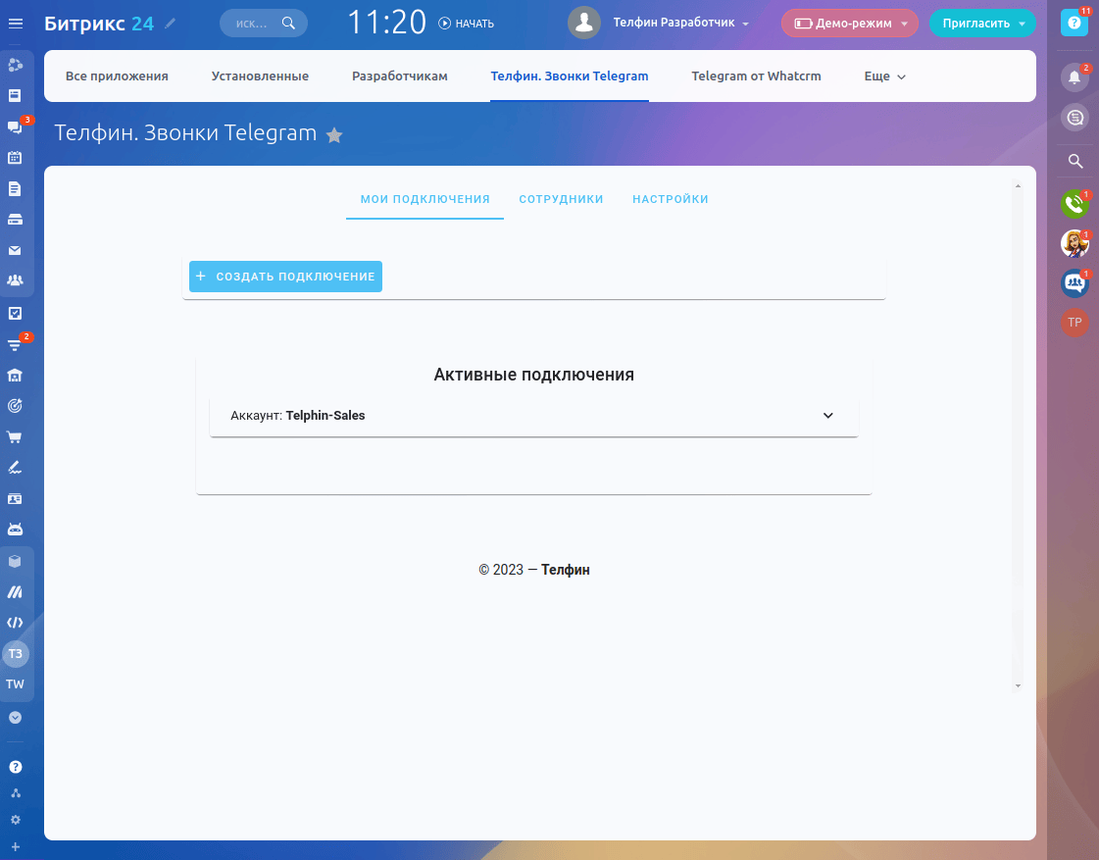Click НАЧАТЬ to start workday

[x=467, y=24]
